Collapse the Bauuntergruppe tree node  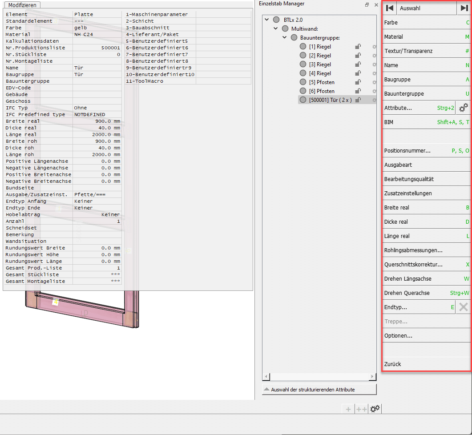coord(284,37)
